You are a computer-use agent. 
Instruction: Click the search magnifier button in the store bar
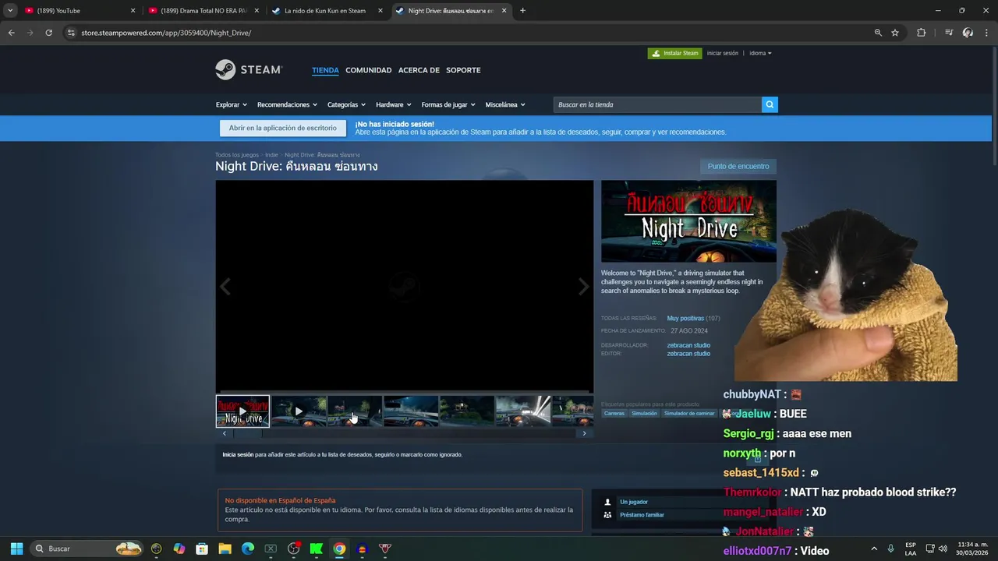pyautogui.click(x=770, y=104)
